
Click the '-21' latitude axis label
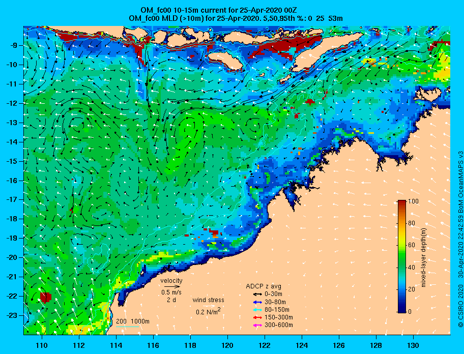click(x=12, y=277)
